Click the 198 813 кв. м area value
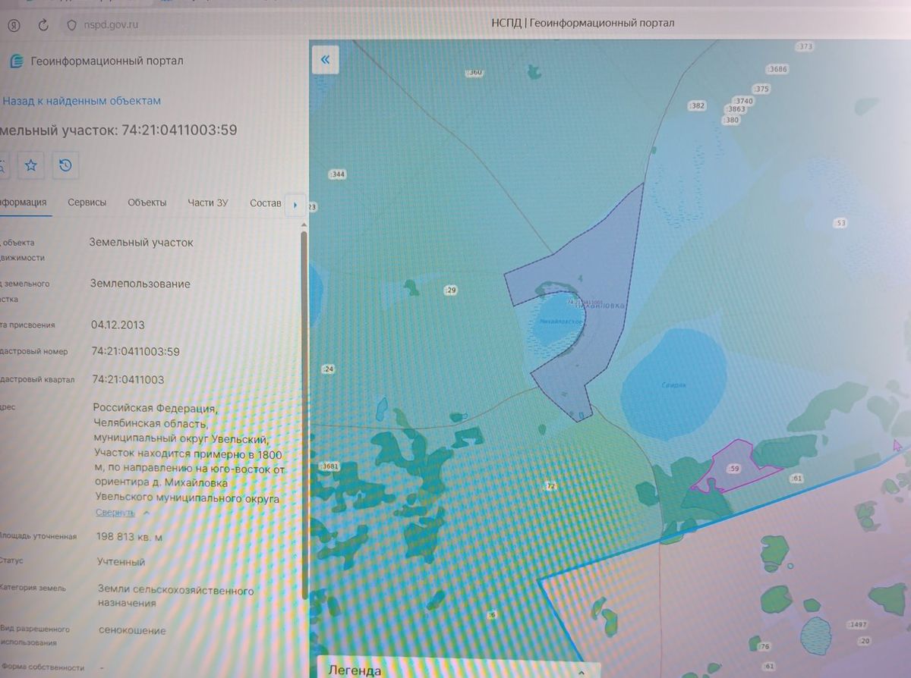Viewport: 911px width, 678px height. coord(130,537)
